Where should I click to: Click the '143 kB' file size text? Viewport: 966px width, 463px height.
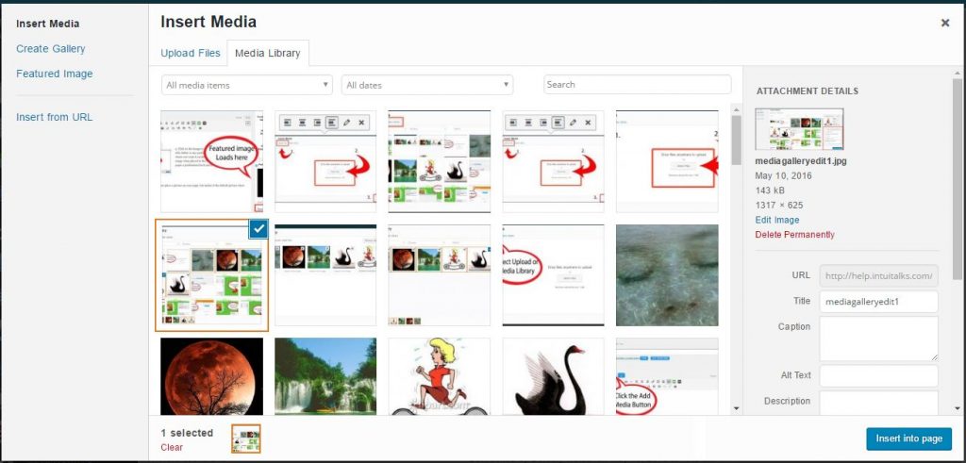click(770, 190)
